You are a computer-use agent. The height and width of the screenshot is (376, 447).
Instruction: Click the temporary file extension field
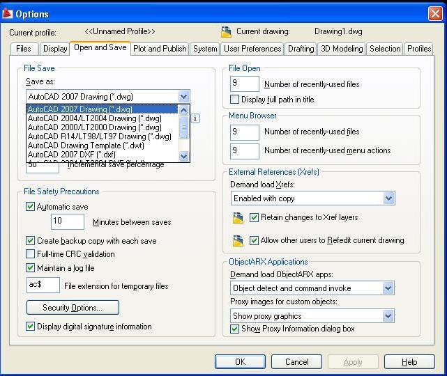coord(43,285)
